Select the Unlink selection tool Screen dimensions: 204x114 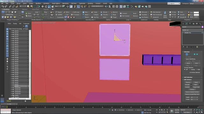(13, 6)
